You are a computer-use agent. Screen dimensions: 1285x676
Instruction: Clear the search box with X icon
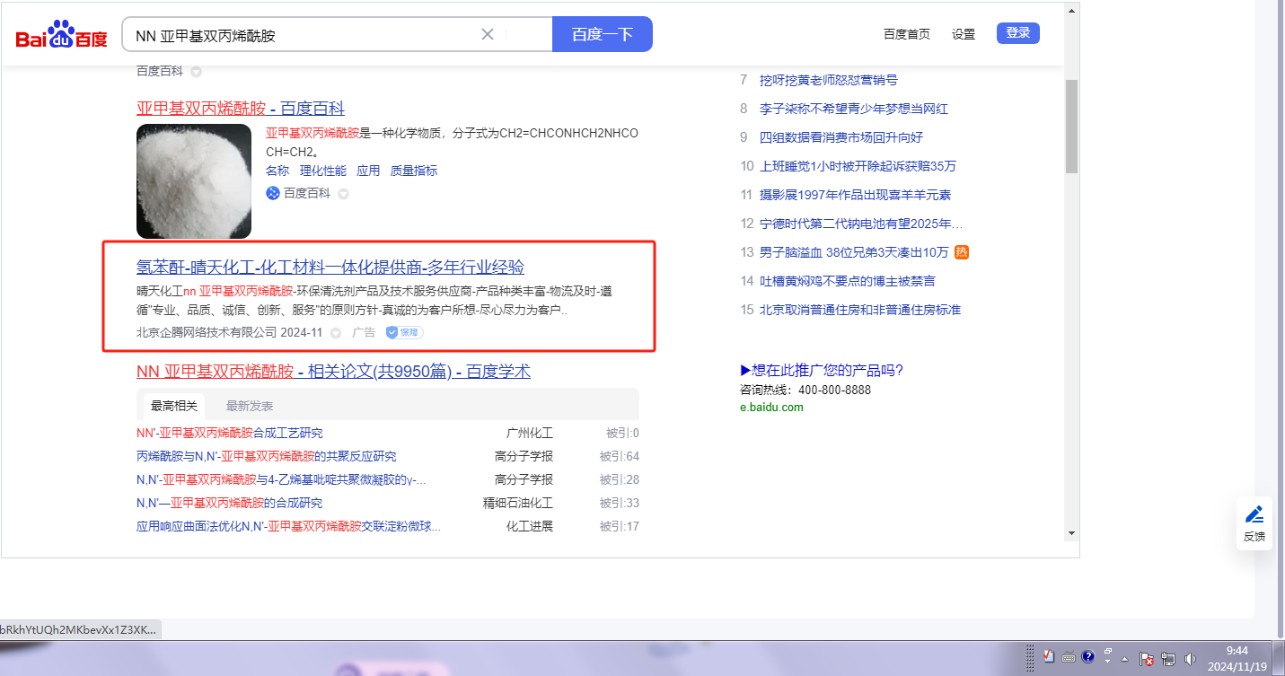coord(488,35)
